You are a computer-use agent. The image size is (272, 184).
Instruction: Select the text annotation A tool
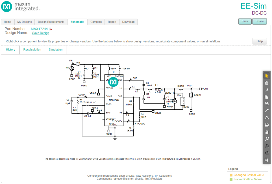pyautogui.click(x=267, y=118)
